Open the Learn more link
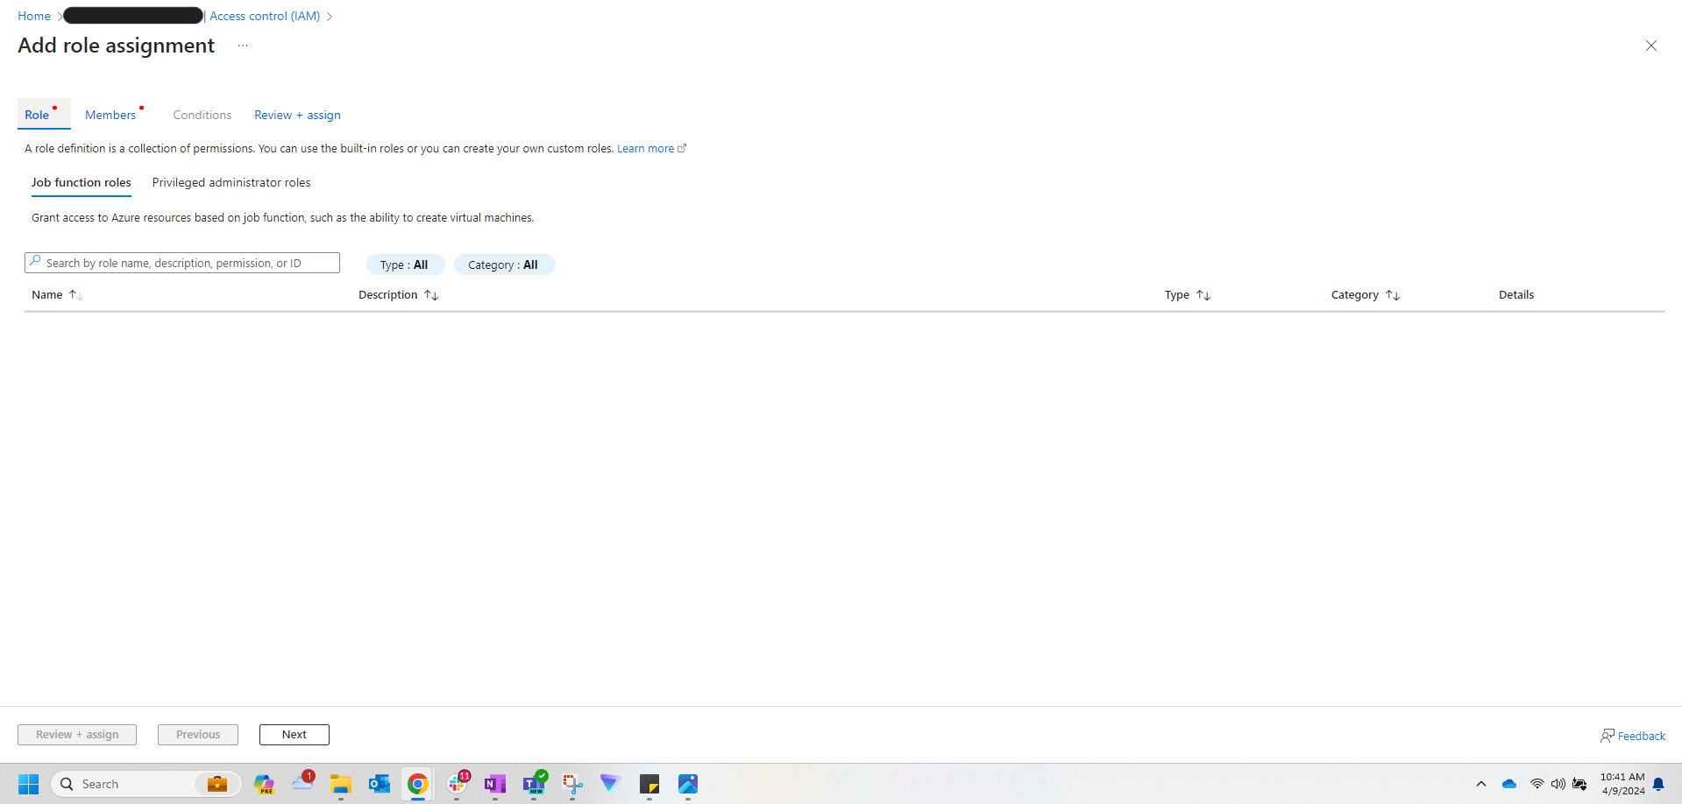Screen dimensions: 1682x804 tap(651, 148)
